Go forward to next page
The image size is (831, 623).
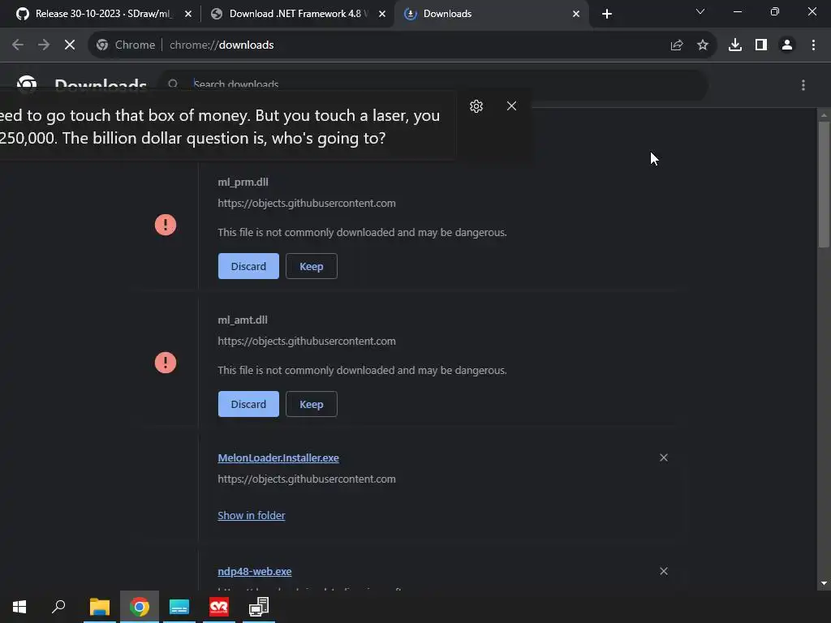pyautogui.click(x=44, y=45)
